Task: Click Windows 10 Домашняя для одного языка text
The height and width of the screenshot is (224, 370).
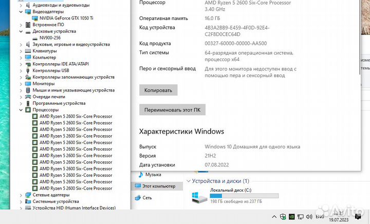Action: [x=252, y=146]
